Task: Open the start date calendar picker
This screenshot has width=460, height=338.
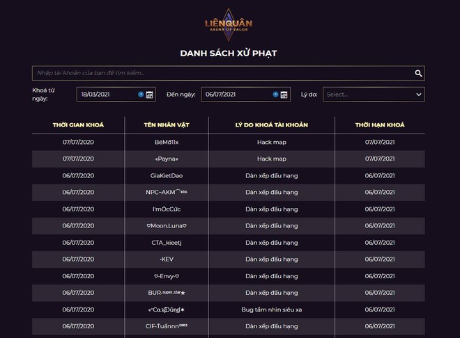Action: coord(150,95)
